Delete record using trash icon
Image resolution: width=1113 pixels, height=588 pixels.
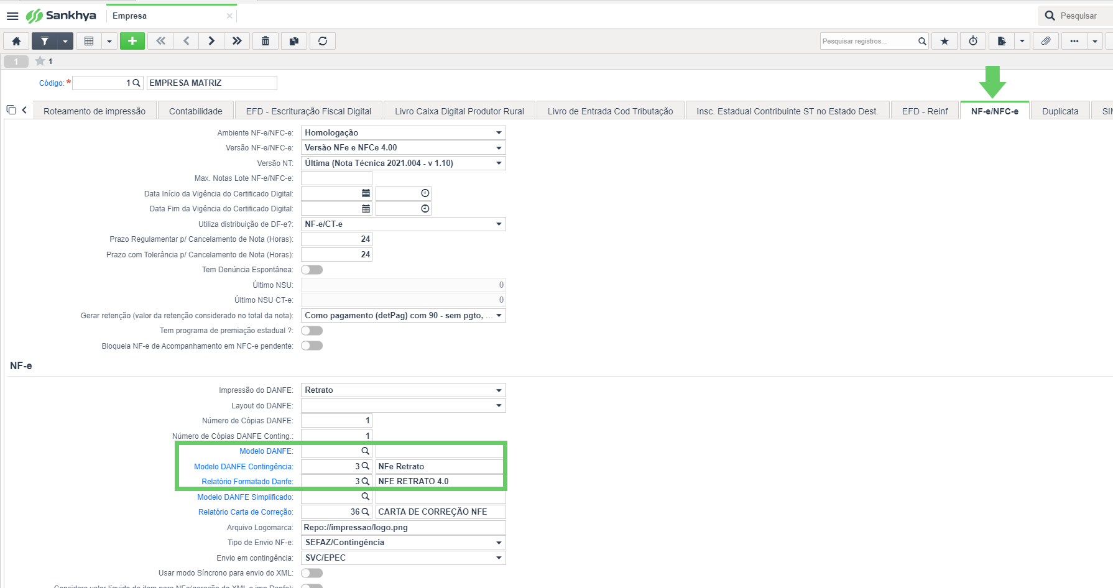(266, 41)
